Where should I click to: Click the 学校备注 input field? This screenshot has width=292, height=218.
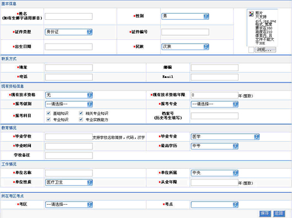click(69, 156)
